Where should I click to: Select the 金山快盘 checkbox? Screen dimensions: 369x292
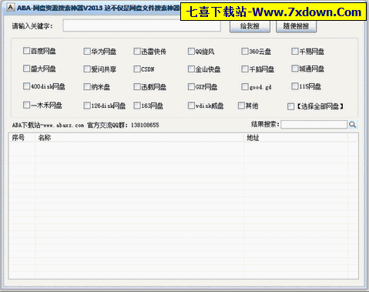(x=191, y=69)
